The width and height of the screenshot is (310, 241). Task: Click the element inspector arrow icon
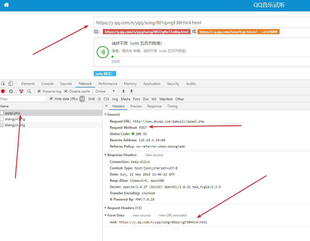3,83
